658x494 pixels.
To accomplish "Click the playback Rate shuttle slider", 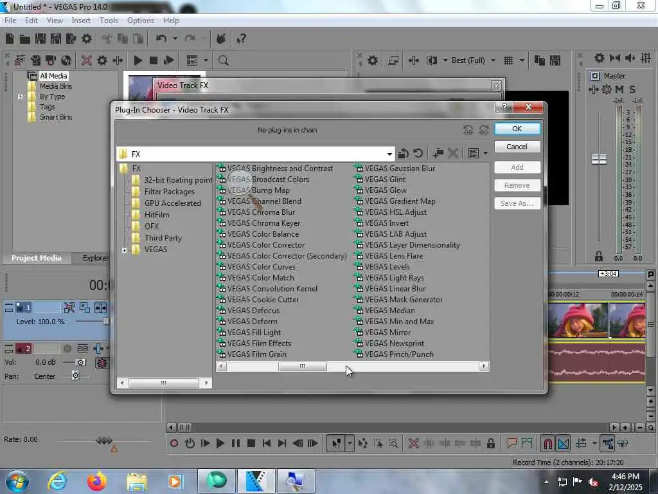I will (x=104, y=441).
